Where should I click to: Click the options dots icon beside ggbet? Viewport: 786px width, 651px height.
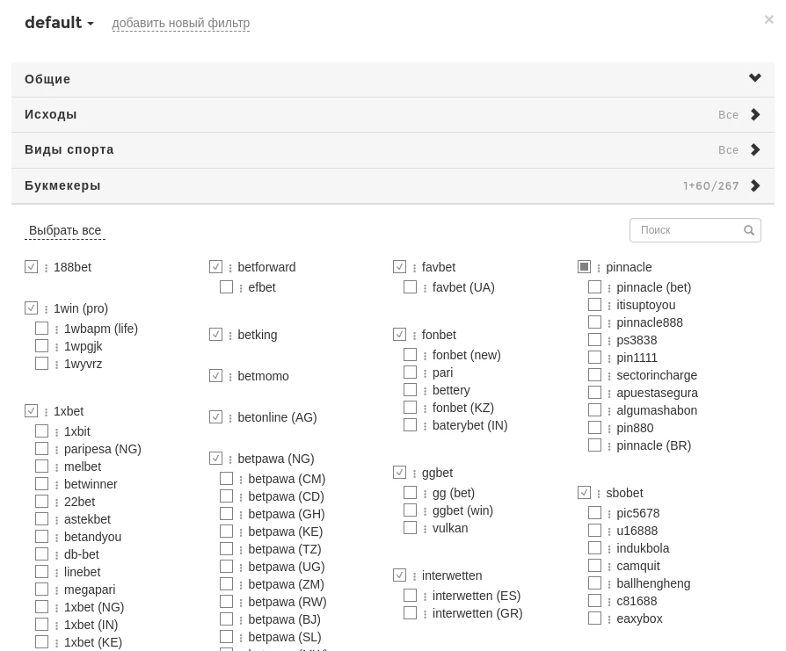pyautogui.click(x=415, y=474)
